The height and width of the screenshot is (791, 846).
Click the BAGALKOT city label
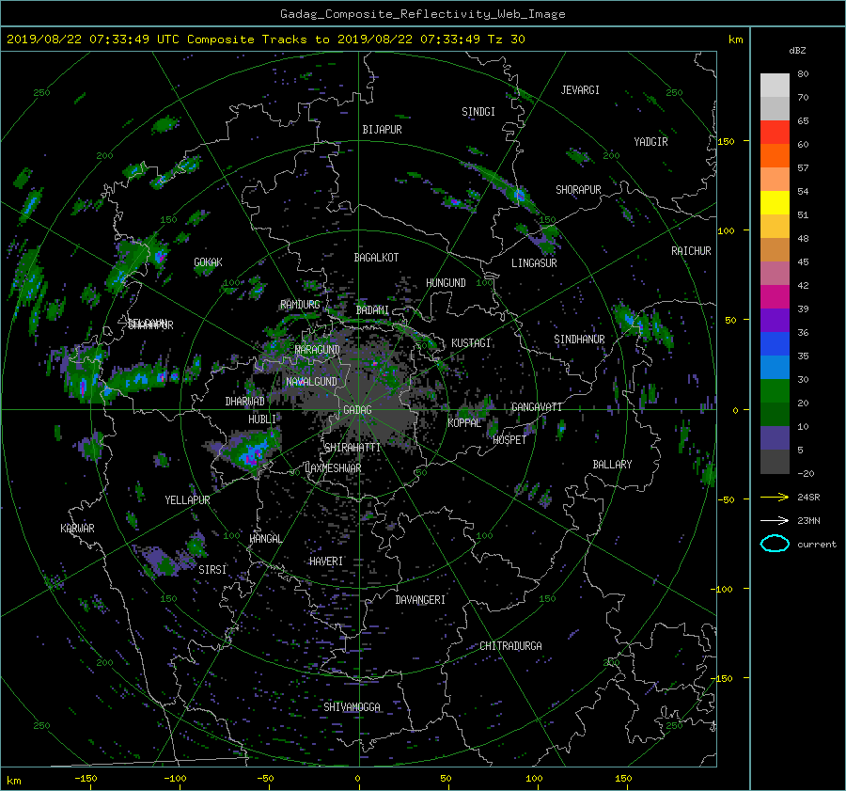tap(376, 258)
